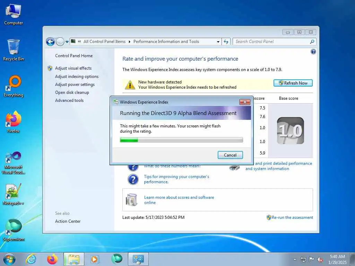Click the Refresh Now button

[x=293, y=83]
